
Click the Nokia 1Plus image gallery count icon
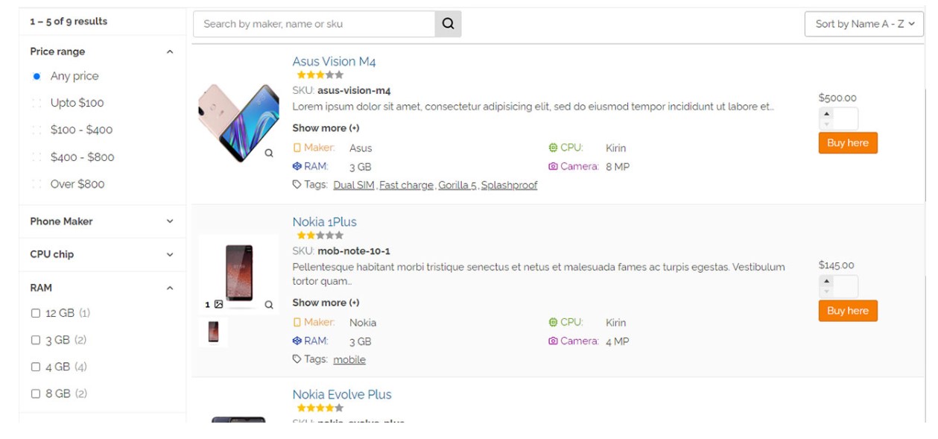click(x=218, y=304)
